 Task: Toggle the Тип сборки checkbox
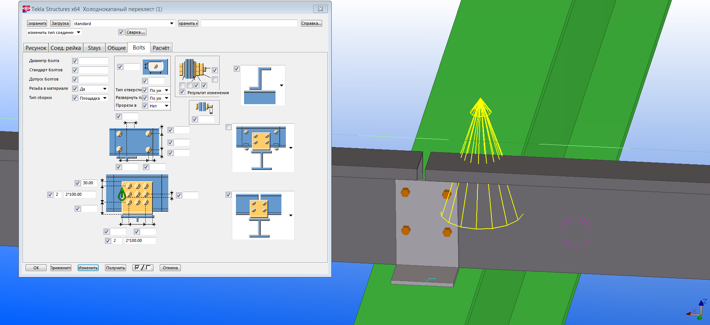[75, 98]
